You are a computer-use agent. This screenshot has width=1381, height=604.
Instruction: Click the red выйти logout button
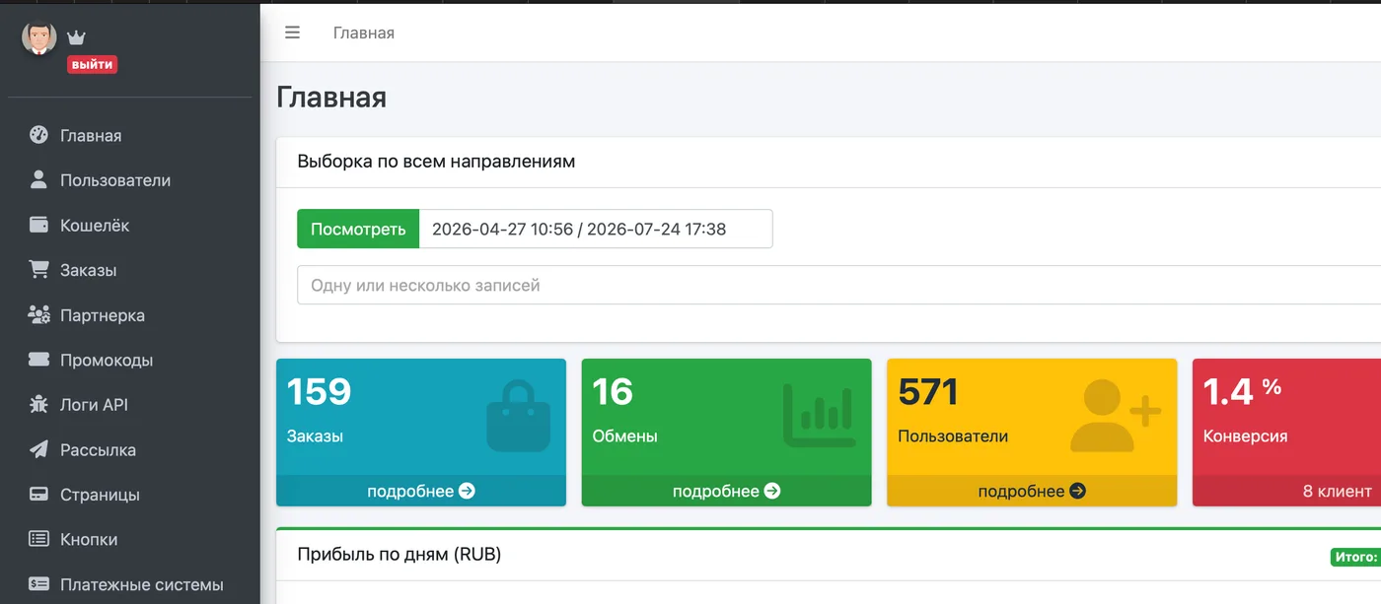(92, 65)
